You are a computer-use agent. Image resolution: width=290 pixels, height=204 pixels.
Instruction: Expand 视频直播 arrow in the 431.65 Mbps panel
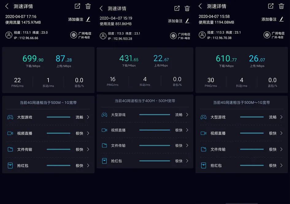pos(187,130)
